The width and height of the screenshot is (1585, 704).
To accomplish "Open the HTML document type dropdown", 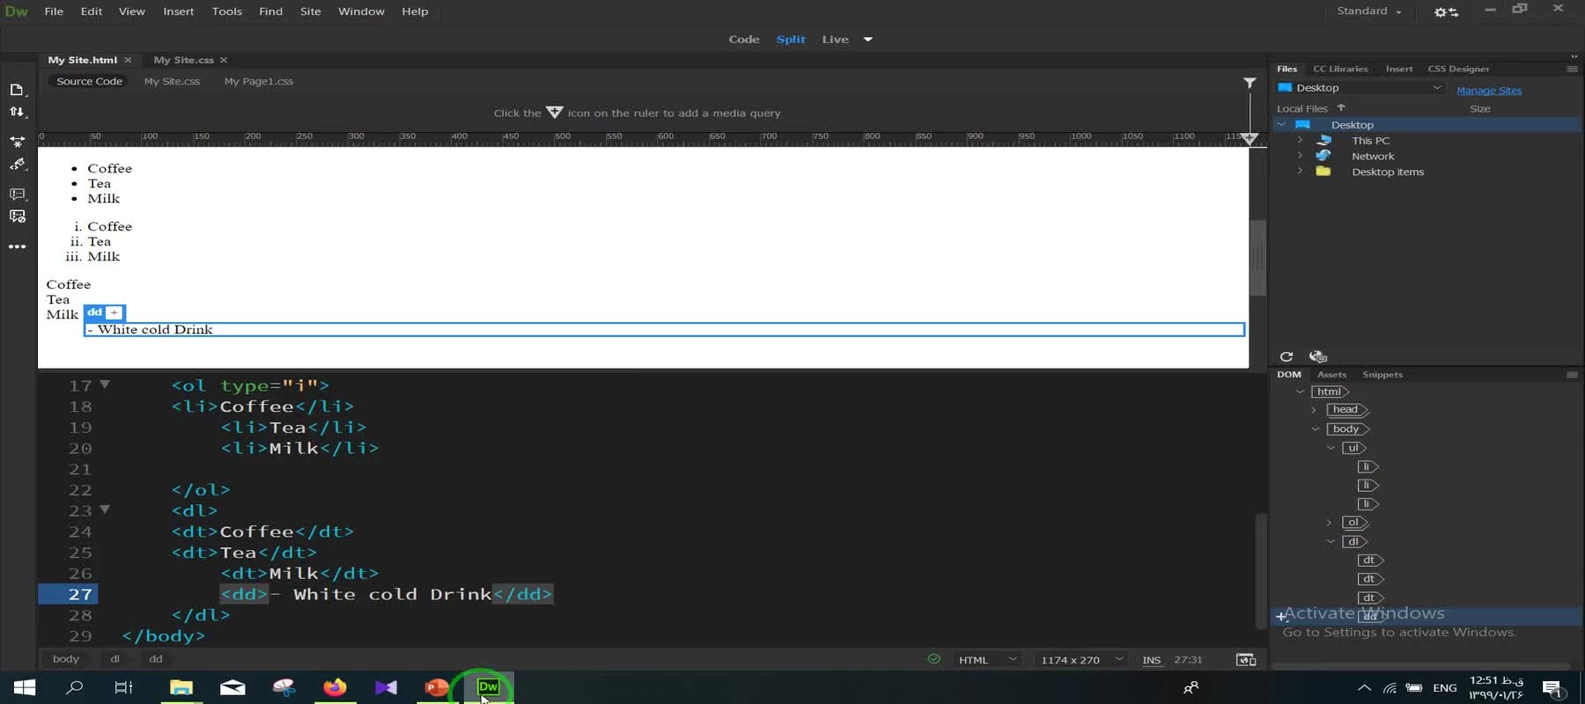I will point(987,660).
